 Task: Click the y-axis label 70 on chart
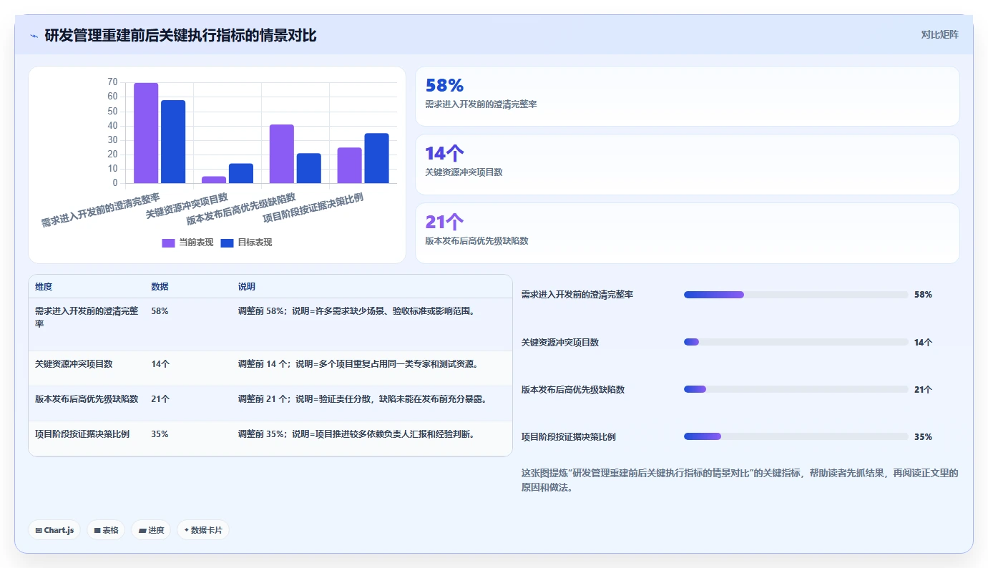(112, 82)
